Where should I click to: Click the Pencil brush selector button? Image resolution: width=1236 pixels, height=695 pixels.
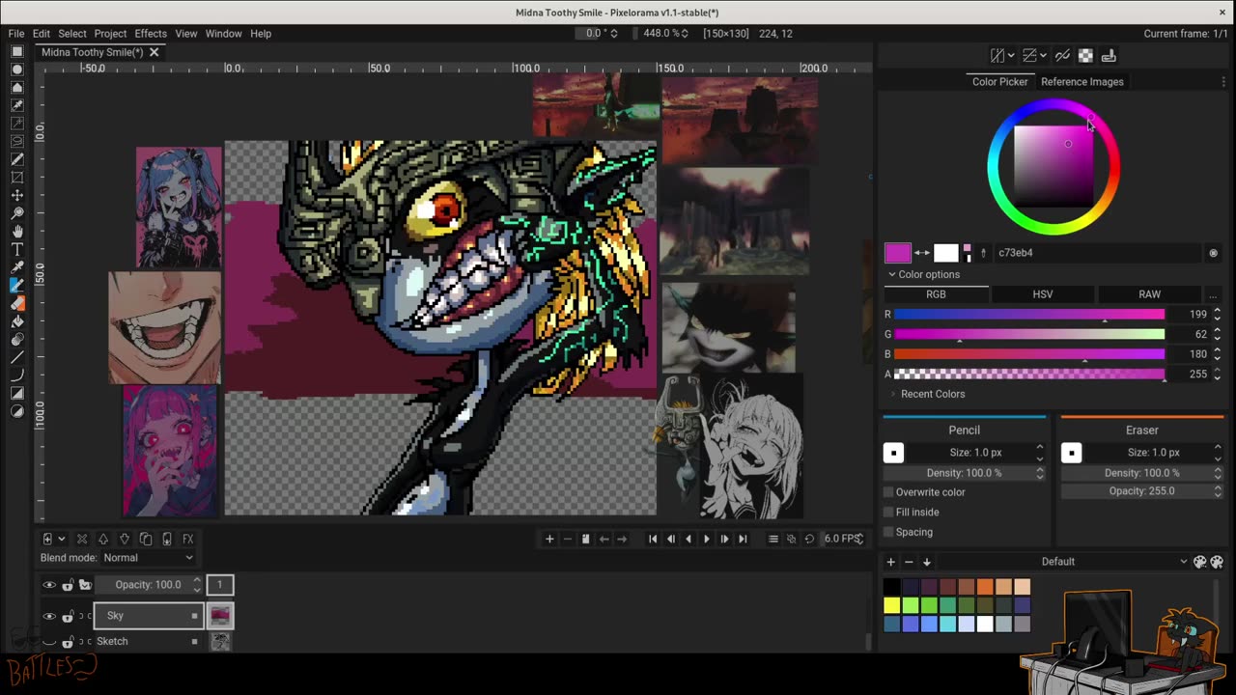click(893, 453)
